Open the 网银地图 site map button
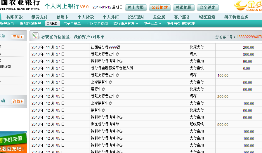The image size is (262, 153). tap(183, 7)
